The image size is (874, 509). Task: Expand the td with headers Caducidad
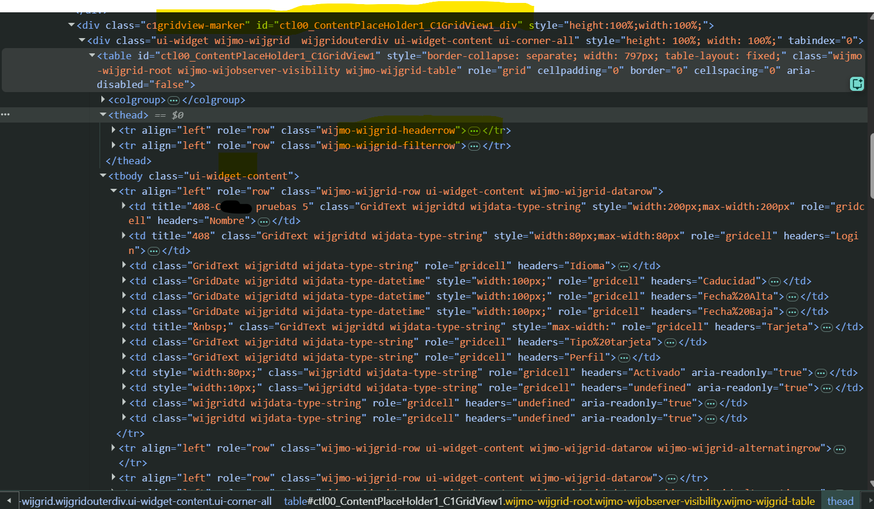tap(124, 280)
